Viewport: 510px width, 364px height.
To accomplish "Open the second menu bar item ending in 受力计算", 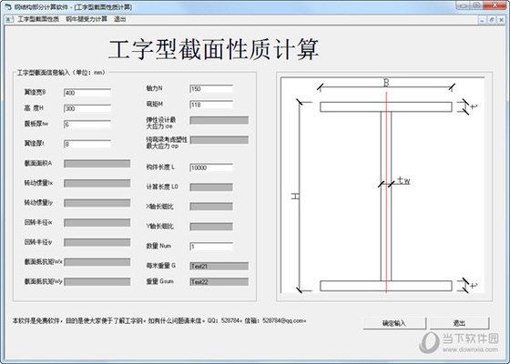I will pos(87,19).
